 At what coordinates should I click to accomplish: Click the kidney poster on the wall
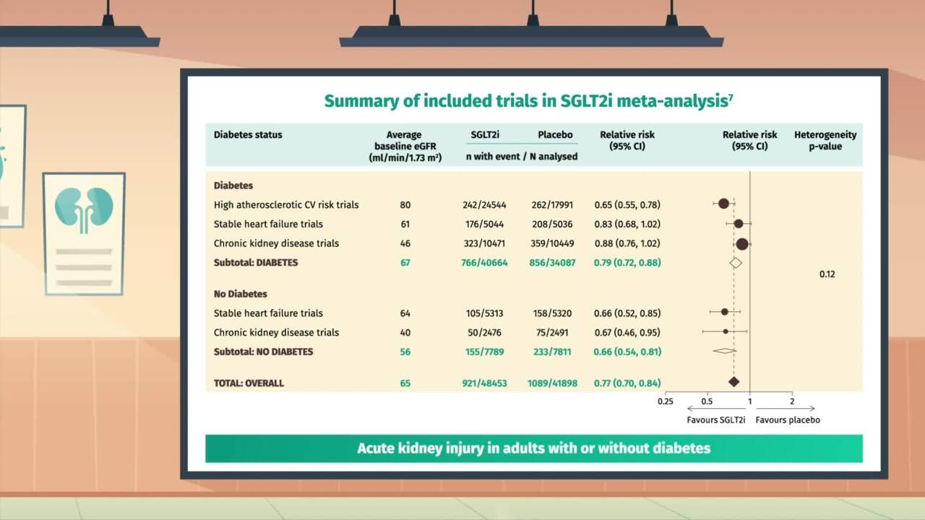coord(84,233)
